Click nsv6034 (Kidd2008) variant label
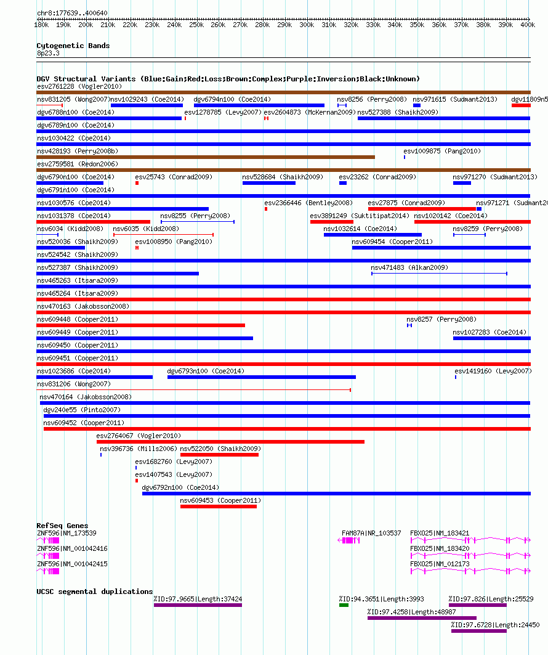 70,229
